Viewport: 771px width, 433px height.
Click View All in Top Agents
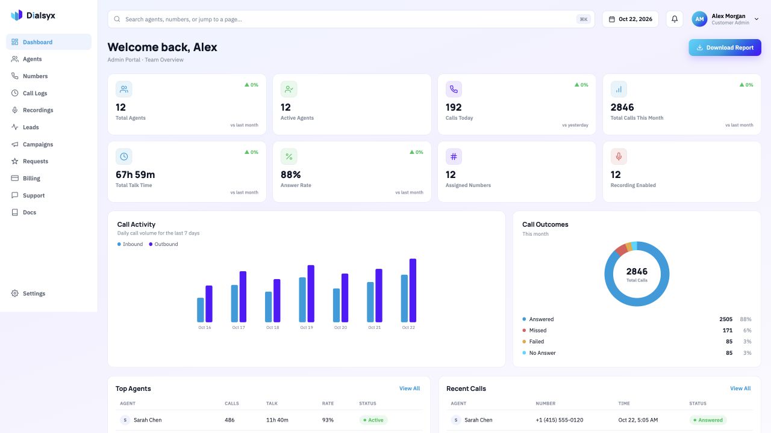click(410, 388)
